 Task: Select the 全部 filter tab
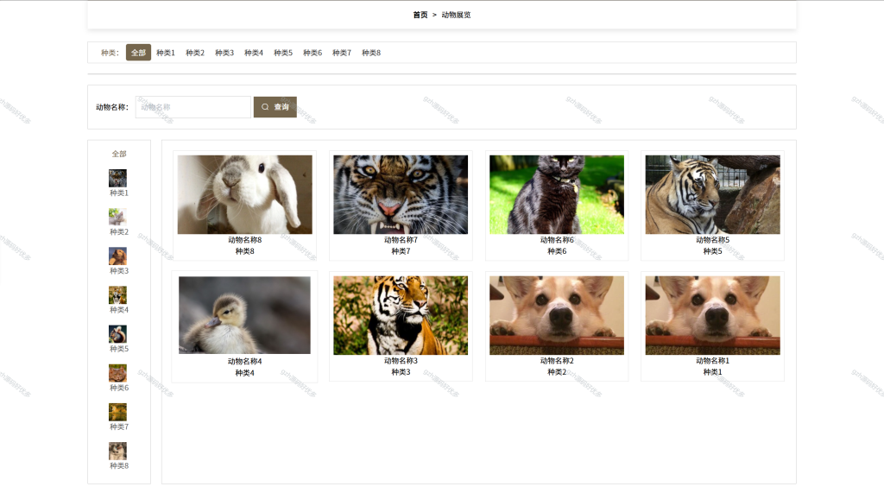[138, 53]
